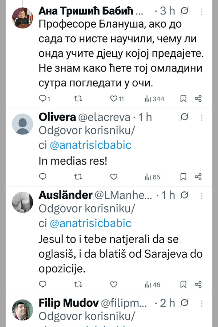
Task: Share Ана Тришић Бабић's tweet
Action: 198,98
